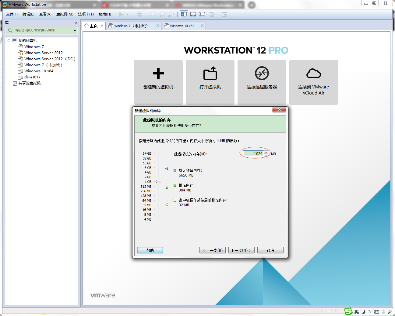Open the 文件(F) menu
The image size is (395, 316).
pyautogui.click(x=12, y=14)
